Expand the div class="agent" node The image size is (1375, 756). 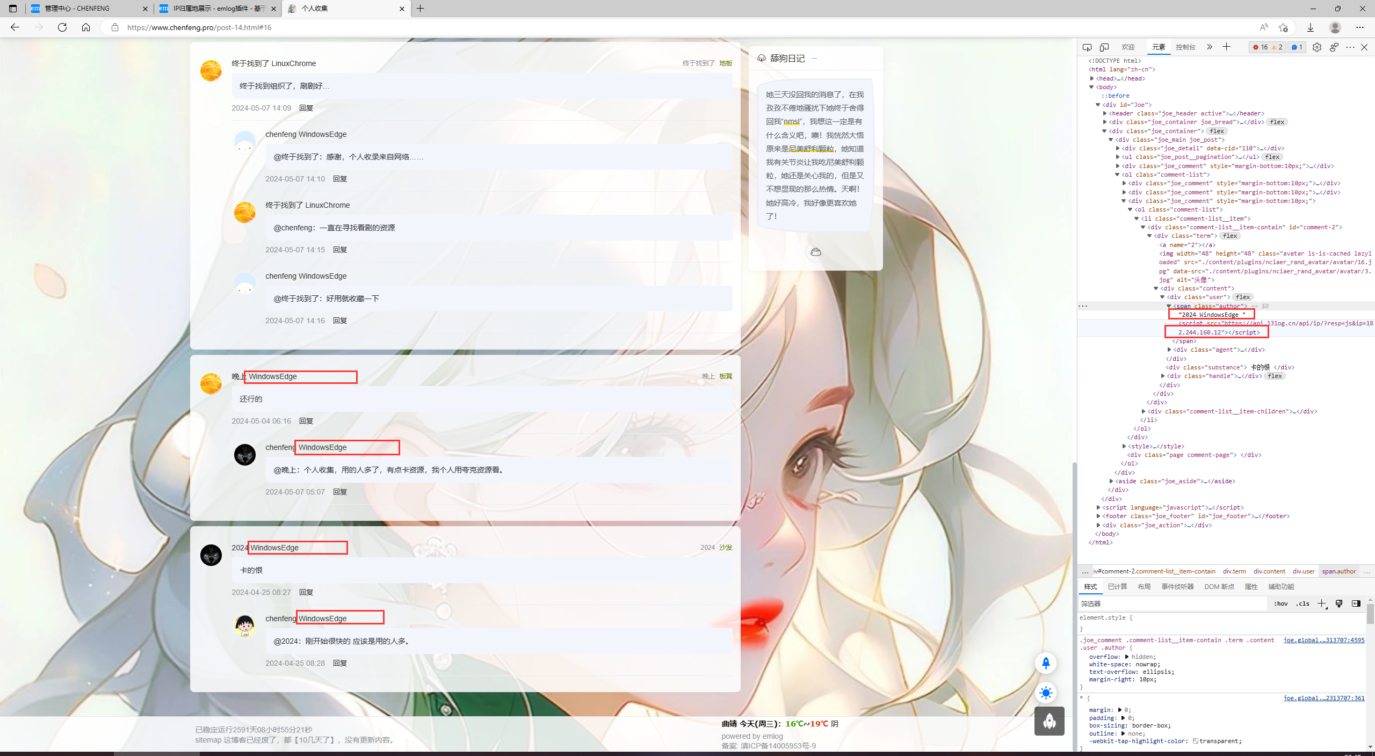(x=1169, y=350)
